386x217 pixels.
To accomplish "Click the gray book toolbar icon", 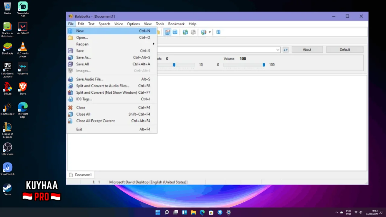I will (x=193, y=32).
